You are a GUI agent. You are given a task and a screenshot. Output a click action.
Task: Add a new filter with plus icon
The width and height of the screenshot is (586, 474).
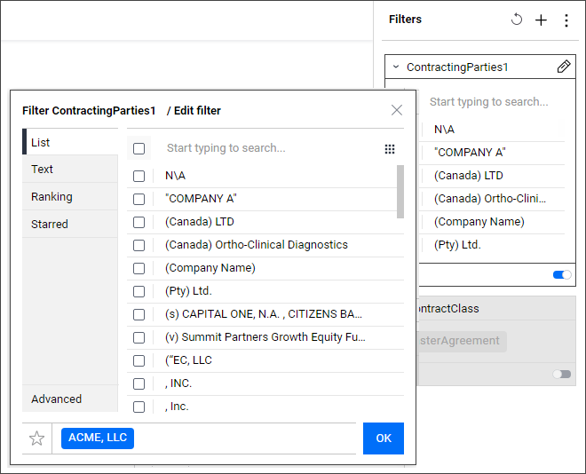[x=541, y=20]
